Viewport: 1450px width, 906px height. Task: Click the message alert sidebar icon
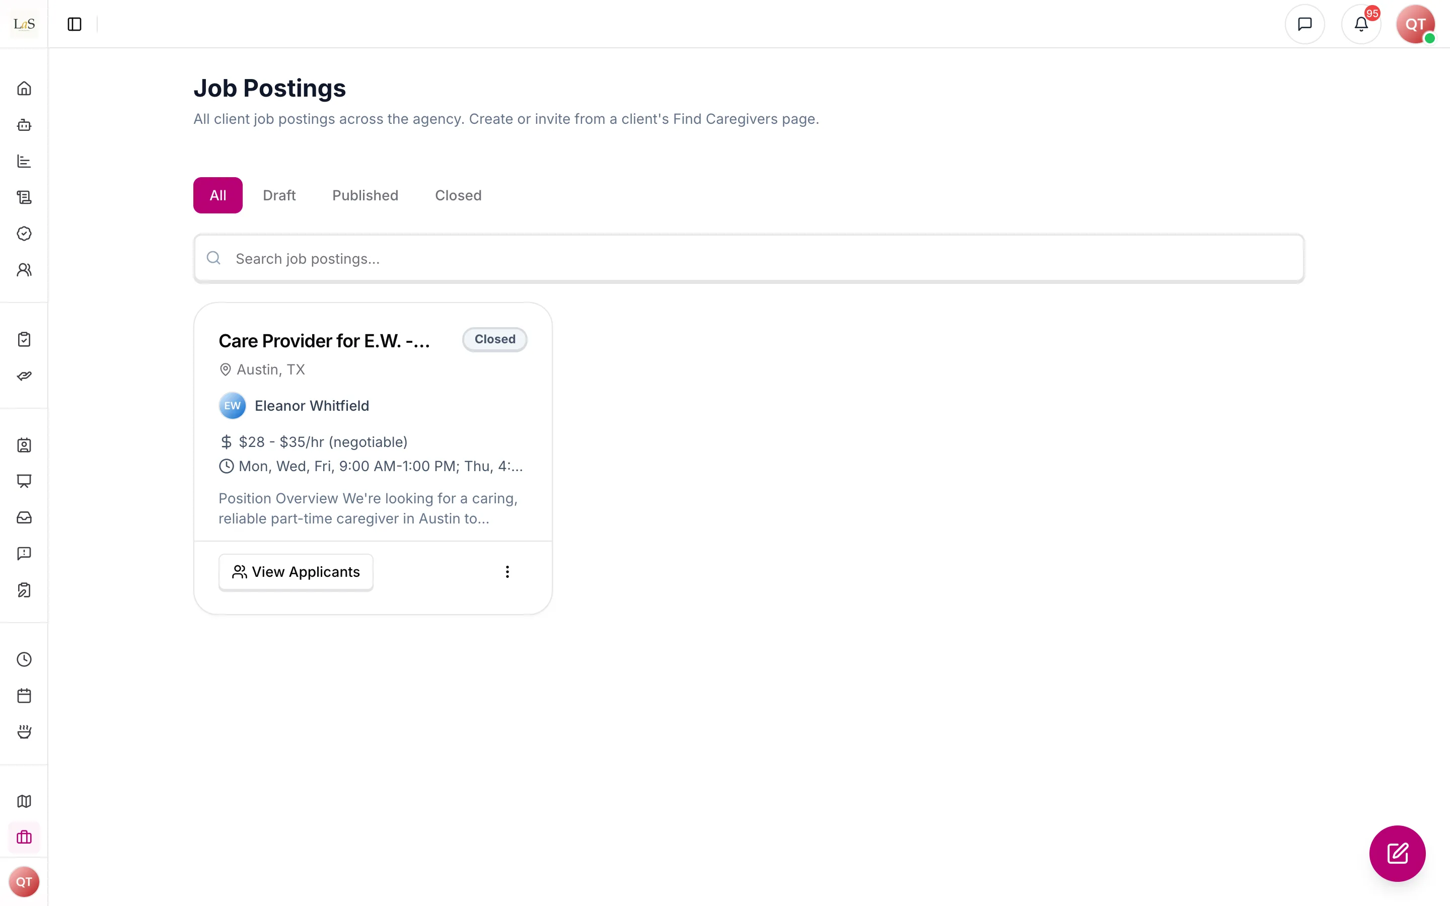coord(24,554)
